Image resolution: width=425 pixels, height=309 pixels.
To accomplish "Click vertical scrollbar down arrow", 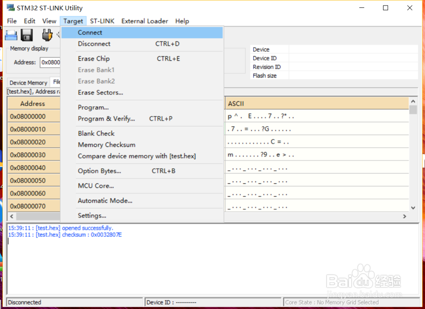I will click(413, 208).
